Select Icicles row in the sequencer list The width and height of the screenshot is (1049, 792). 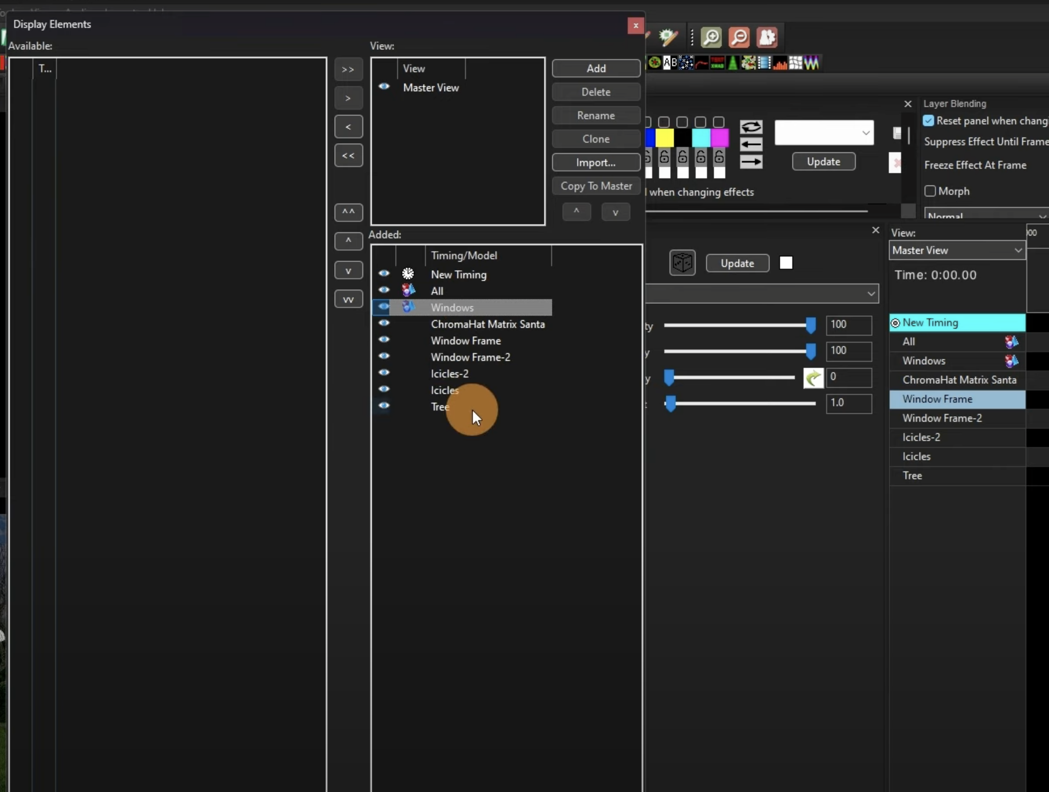(957, 457)
